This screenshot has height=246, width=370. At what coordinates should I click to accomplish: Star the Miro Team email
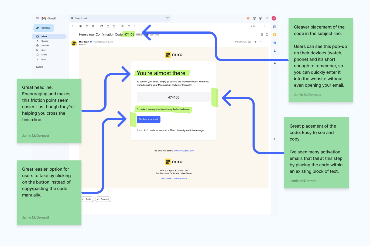click(255, 42)
